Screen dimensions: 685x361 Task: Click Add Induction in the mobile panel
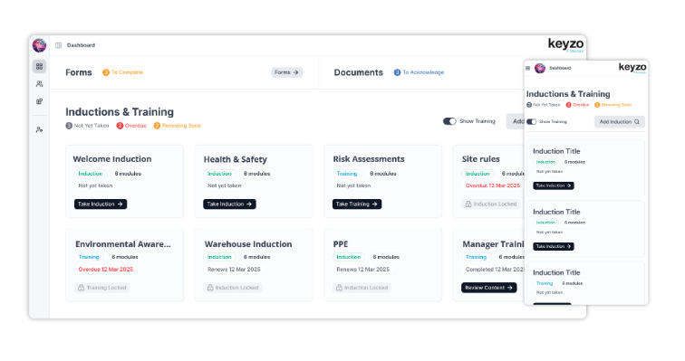pos(620,121)
